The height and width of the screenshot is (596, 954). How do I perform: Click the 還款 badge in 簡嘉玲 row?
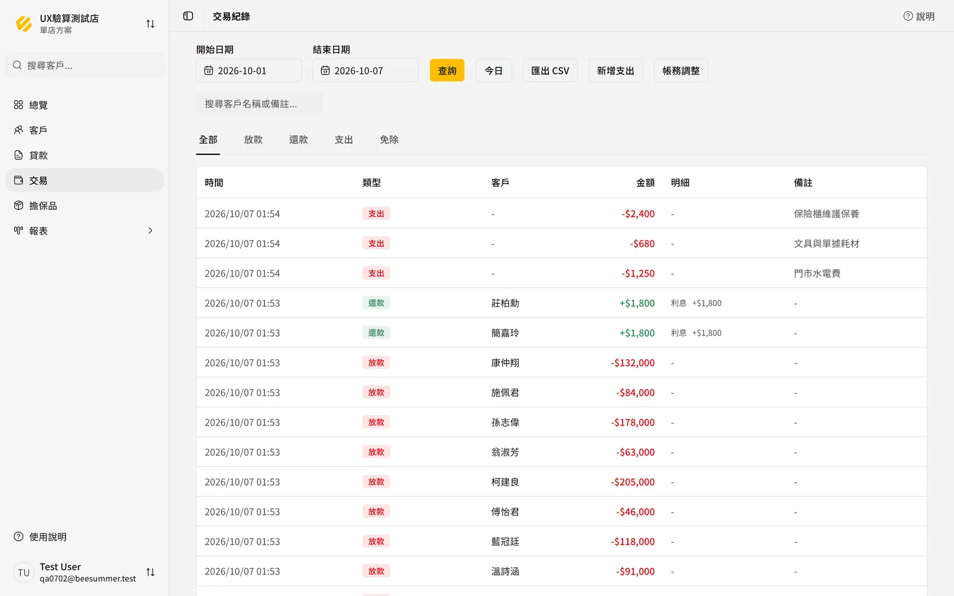(376, 333)
